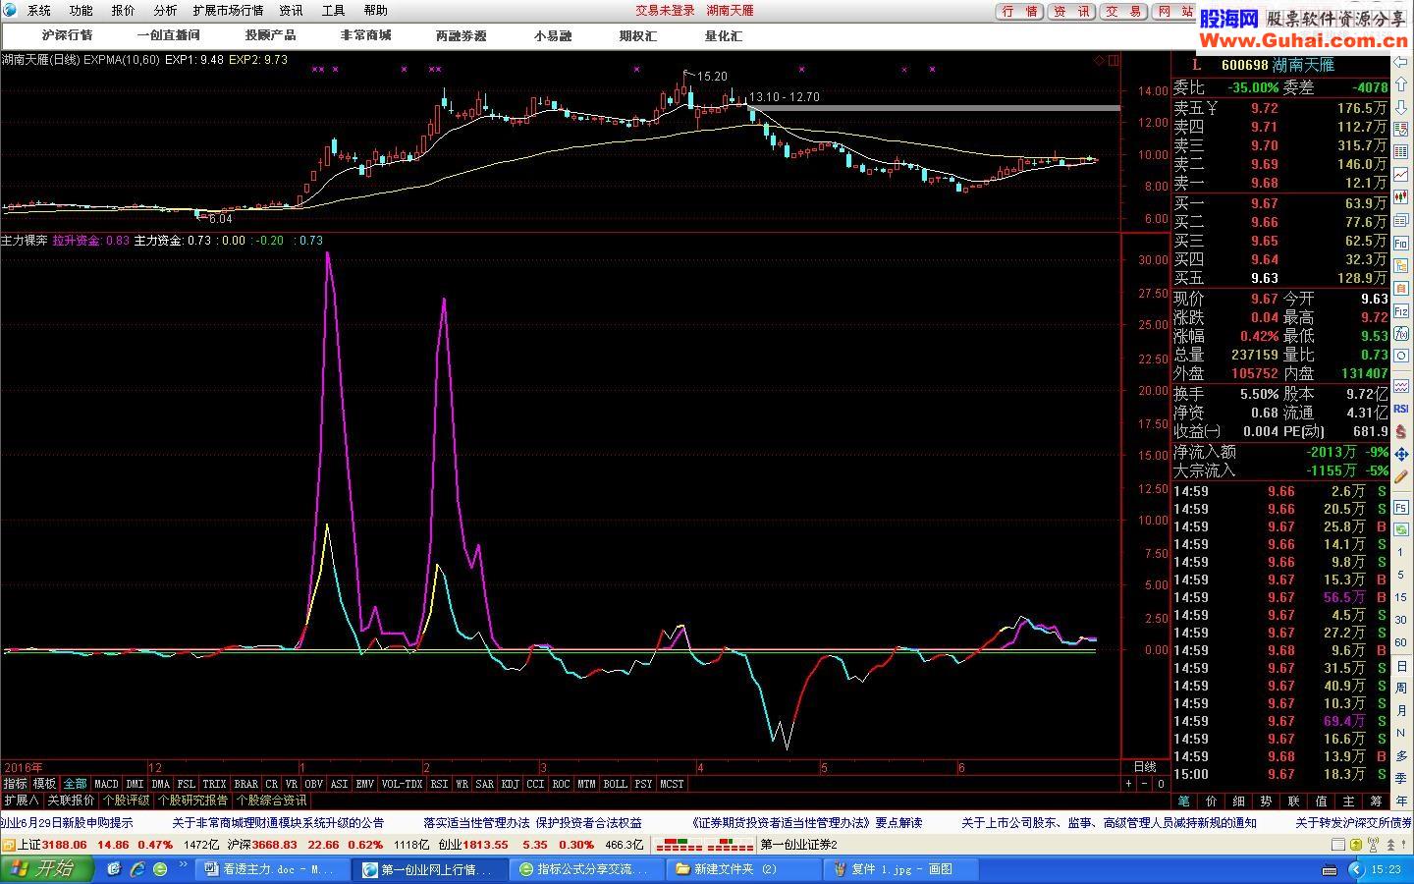Switch to the 价 price tab
This screenshot has height=884, width=1414.
click(x=1212, y=801)
